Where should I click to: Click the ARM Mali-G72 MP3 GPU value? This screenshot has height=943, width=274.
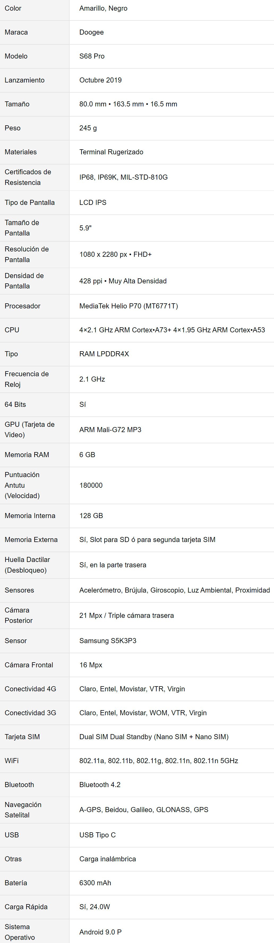pyautogui.click(x=110, y=430)
